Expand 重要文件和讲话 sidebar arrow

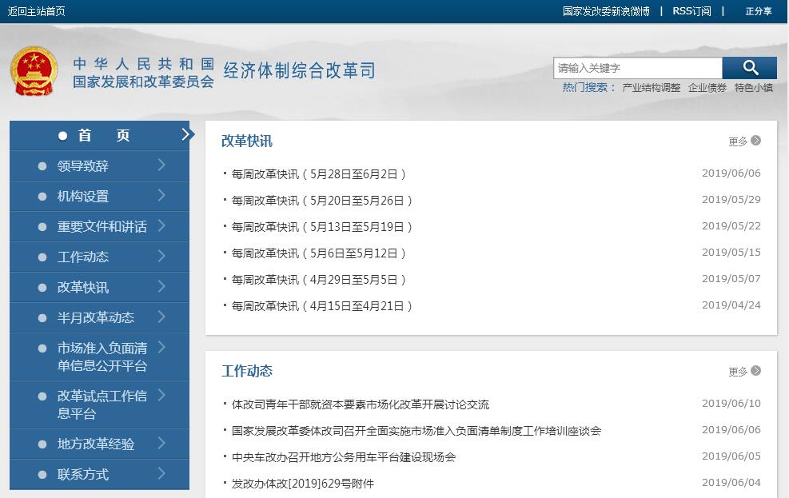point(161,226)
